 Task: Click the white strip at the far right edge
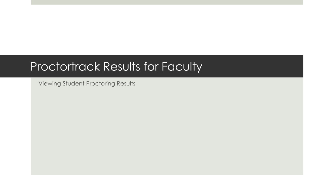(307, 87)
